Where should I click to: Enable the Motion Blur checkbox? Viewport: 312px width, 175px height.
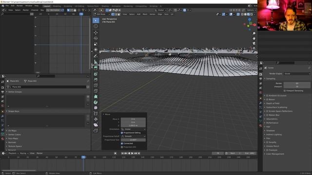click(x=267, y=115)
